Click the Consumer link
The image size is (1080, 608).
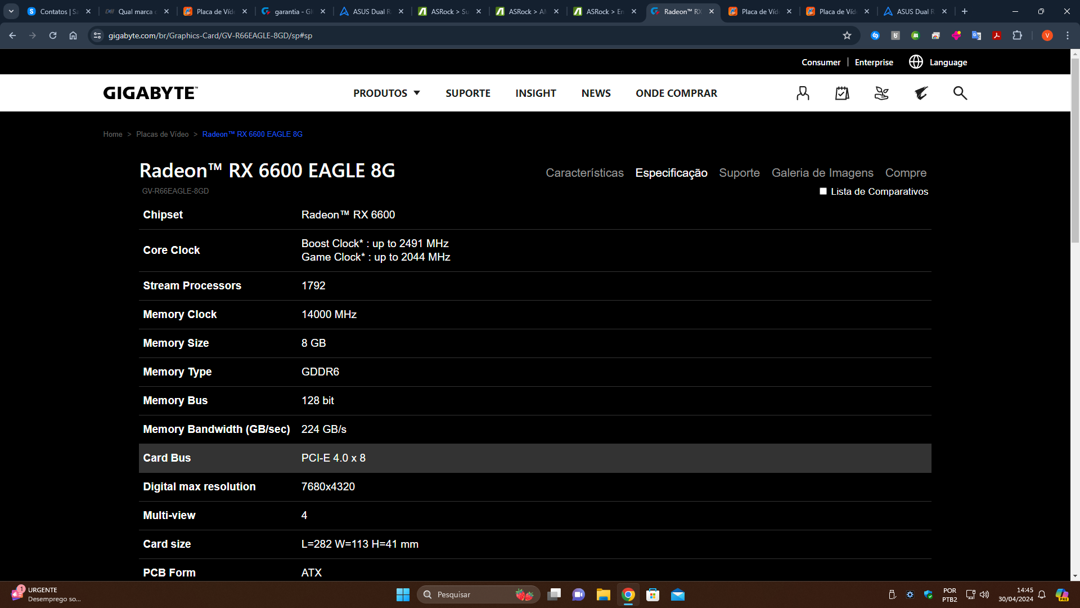pyautogui.click(x=821, y=62)
